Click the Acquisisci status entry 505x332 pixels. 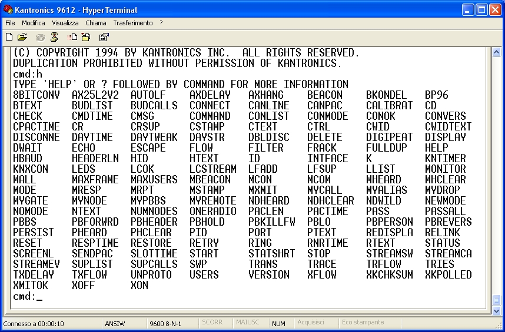point(311,322)
